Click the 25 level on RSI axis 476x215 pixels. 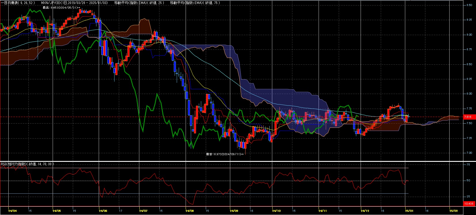pyautogui.click(x=468, y=197)
